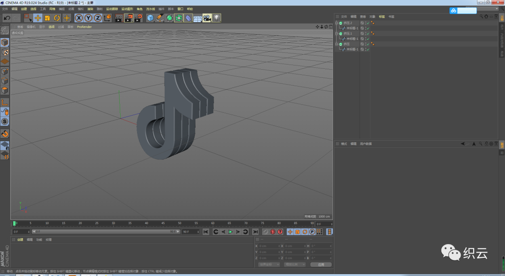Click the Record Active Objects button
Viewport: 505px width, 276px height.
(265, 232)
